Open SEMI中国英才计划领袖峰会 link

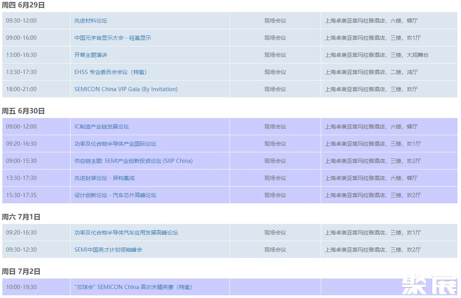tap(108, 250)
